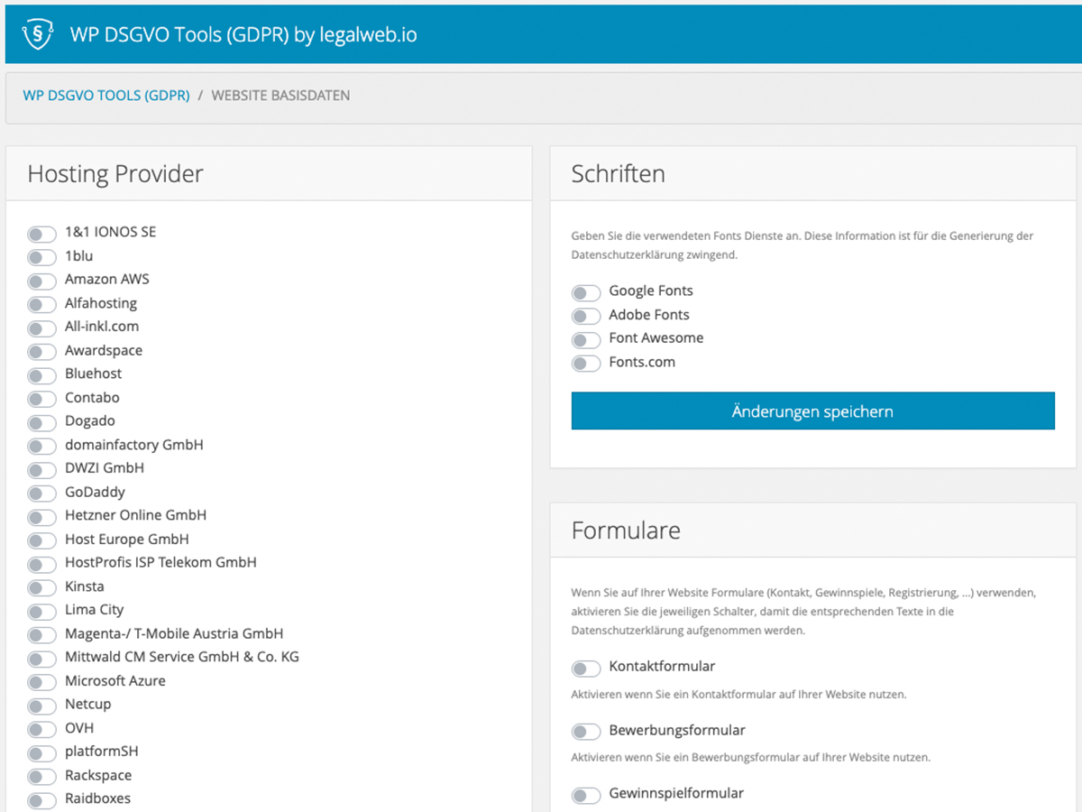
Task: Click the 'Wenn Sie auf Ihrer Website Formulare' paragraph
Action: coord(804,612)
